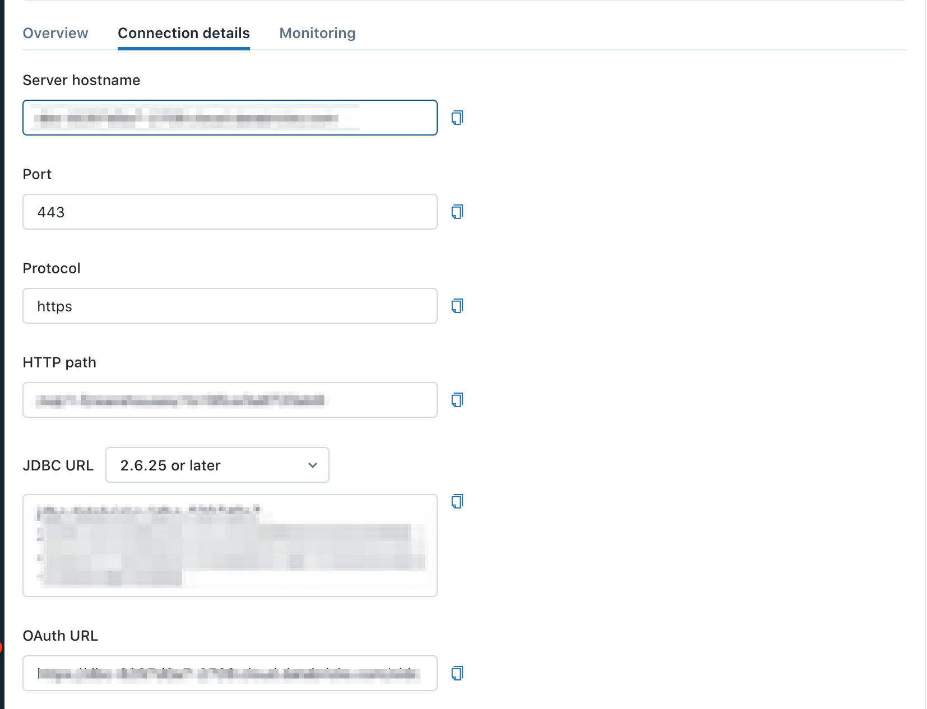Focus the Server hostname text field
Image resolution: width=927 pixels, height=709 pixels.
(230, 118)
